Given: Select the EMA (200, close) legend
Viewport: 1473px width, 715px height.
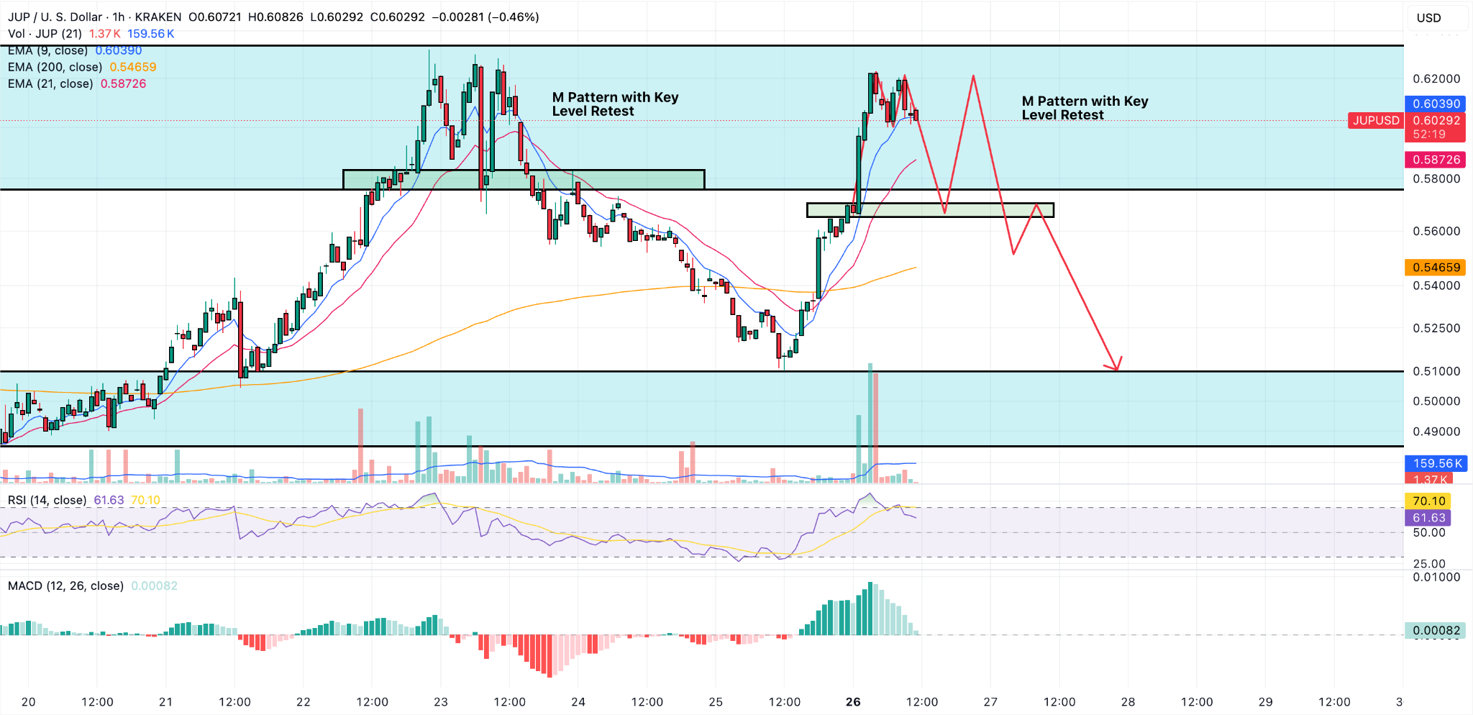Looking at the screenshot, I should pos(55,67).
